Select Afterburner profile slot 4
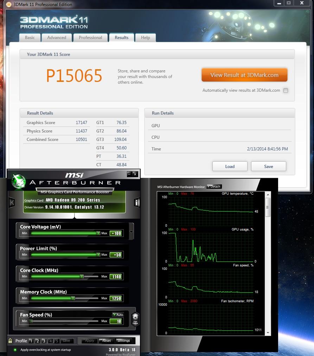The width and height of the screenshot is (314, 356). pos(50,341)
